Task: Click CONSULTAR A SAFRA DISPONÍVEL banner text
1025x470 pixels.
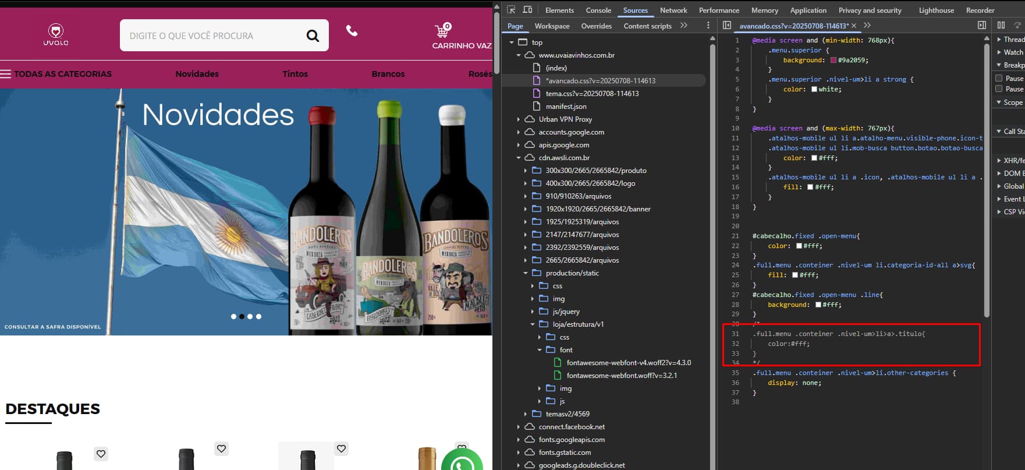Action: click(x=52, y=327)
